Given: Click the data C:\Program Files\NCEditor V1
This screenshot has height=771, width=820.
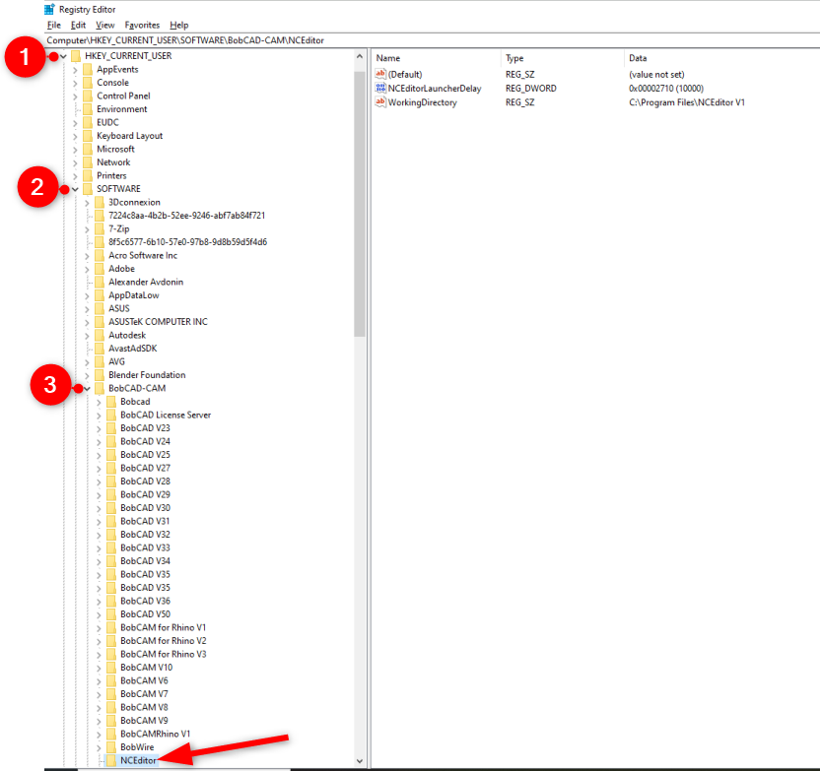Looking at the screenshot, I should click(687, 102).
